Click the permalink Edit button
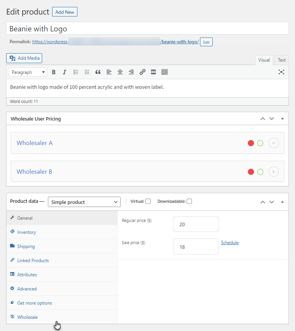The width and height of the screenshot is (295, 331). [206, 42]
